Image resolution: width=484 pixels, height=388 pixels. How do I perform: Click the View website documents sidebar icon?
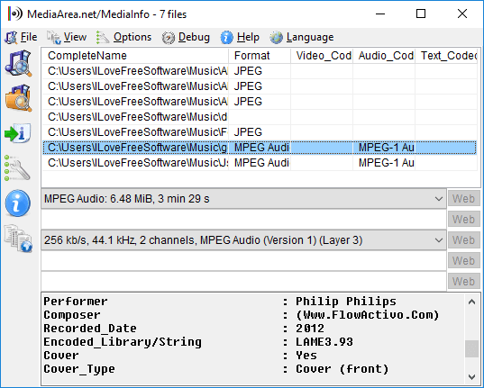point(18,239)
